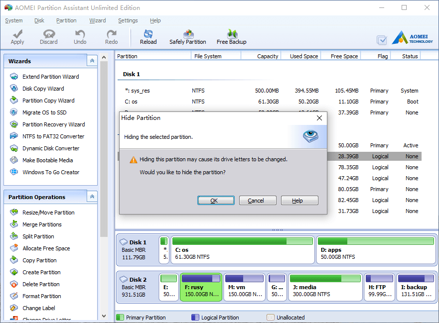Select the Disk 2 header in disk map
The image size is (439, 323).
(137, 287)
